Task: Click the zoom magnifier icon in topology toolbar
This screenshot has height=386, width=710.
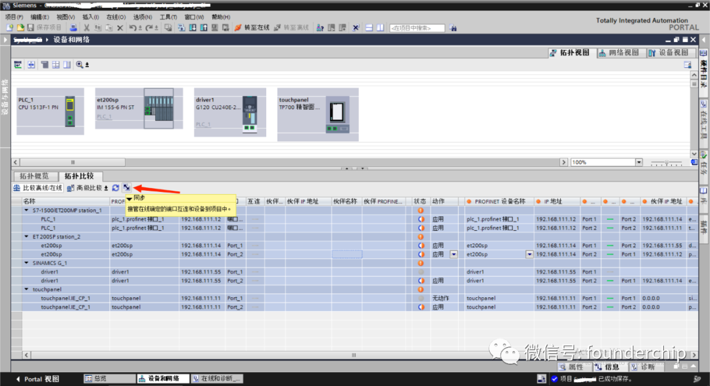Action: point(80,65)
